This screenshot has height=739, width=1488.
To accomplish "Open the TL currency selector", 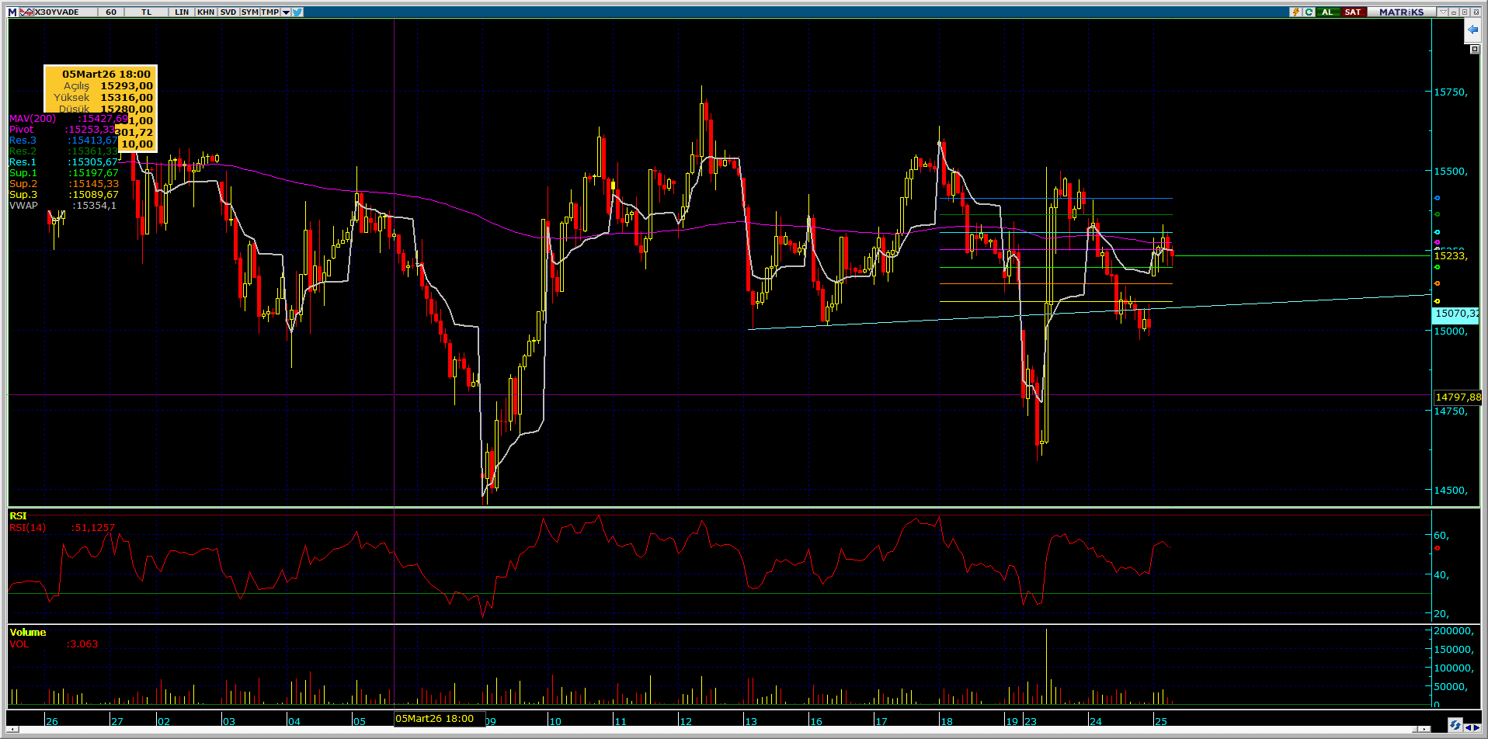I will pyautogui.click(x=147, y=12).
